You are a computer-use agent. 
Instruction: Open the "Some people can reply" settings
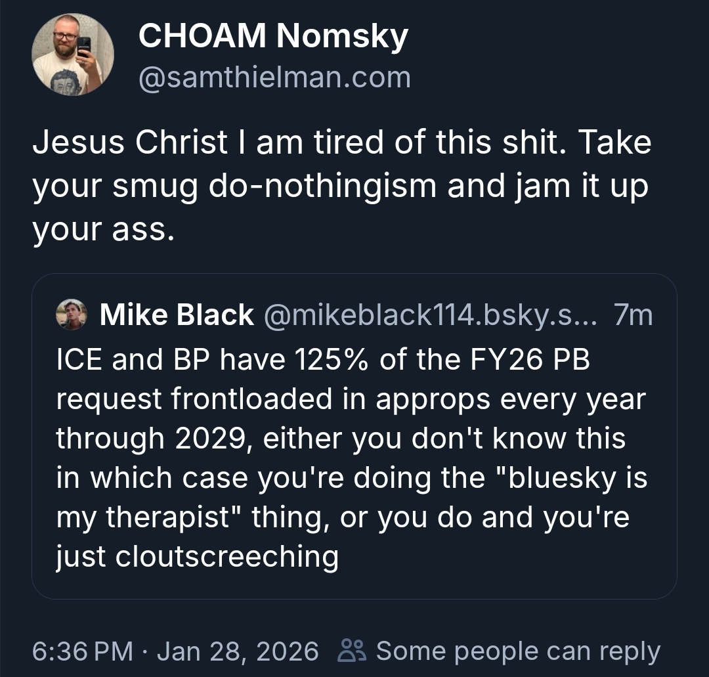click(517, 651)
